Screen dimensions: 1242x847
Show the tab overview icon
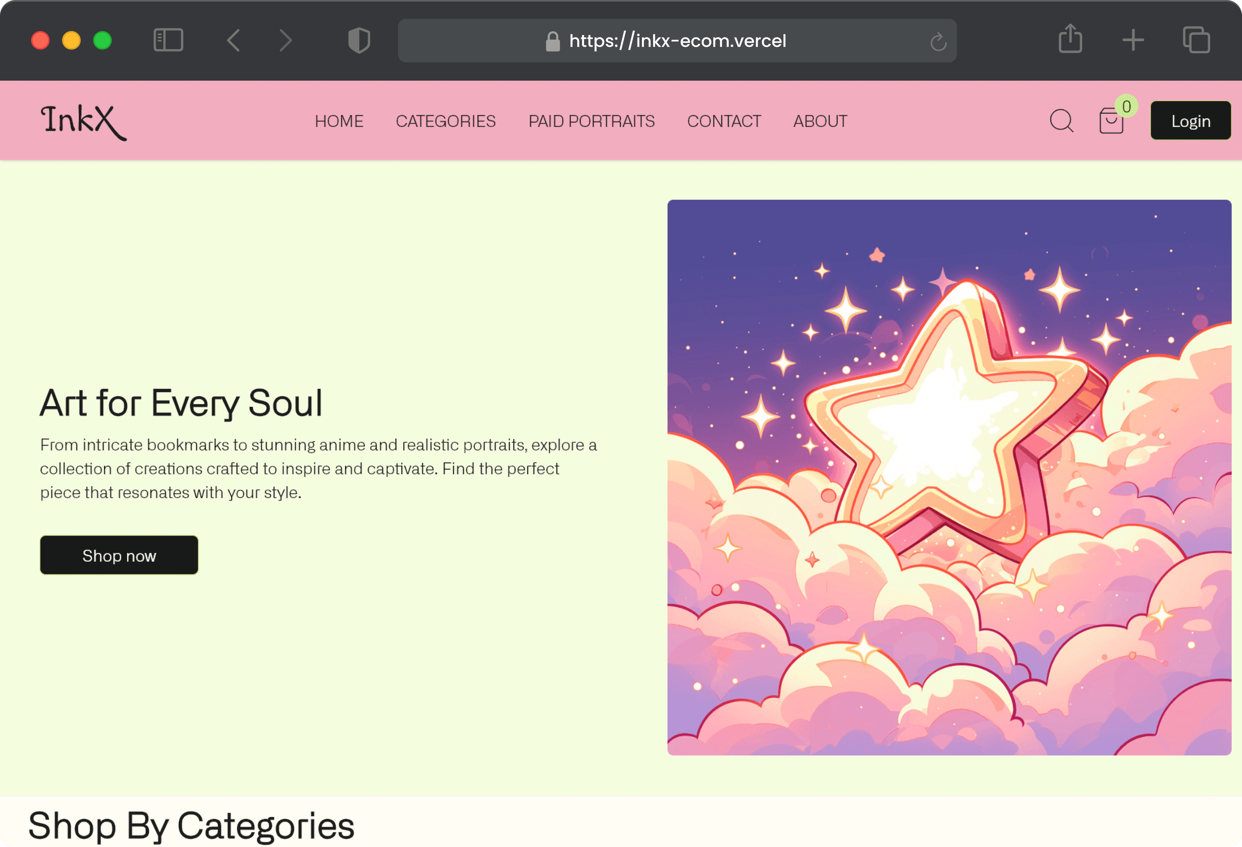coord(1196,41)
